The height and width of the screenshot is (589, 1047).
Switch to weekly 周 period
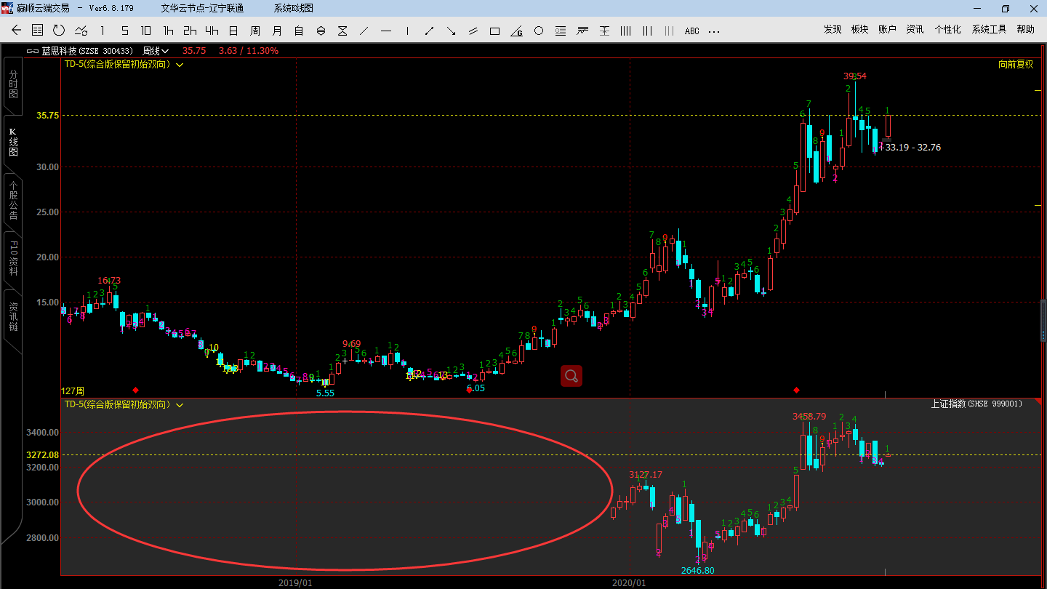(x=255, y=31)
